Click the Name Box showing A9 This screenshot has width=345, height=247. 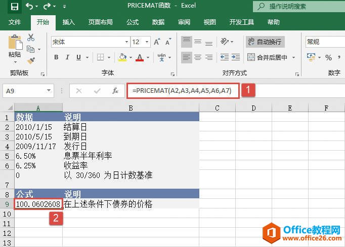pos(28,91)
